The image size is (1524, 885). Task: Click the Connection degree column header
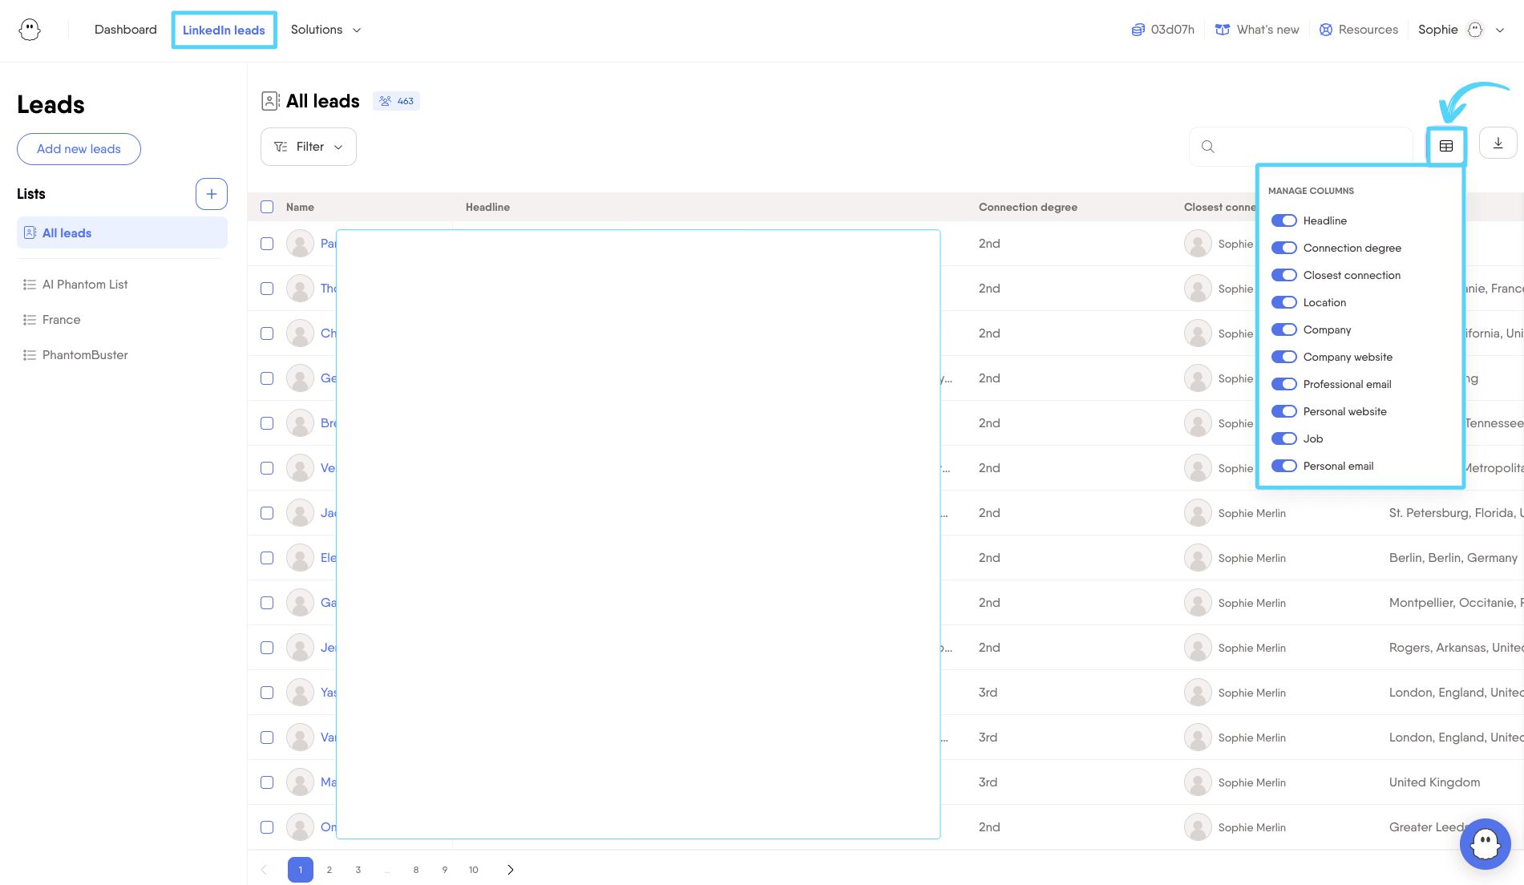click(x=1028, y=207)
